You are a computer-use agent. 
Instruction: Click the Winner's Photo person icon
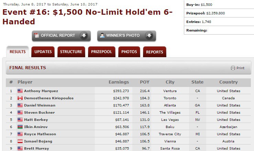(x=102, y=36)
